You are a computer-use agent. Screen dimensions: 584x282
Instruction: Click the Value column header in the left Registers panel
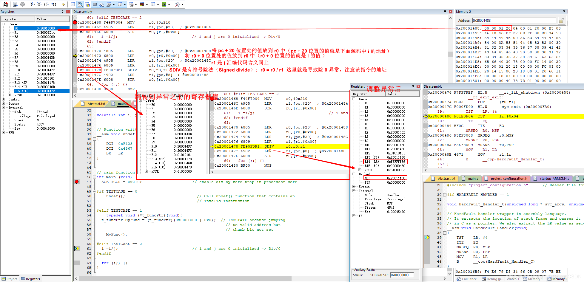52,19
